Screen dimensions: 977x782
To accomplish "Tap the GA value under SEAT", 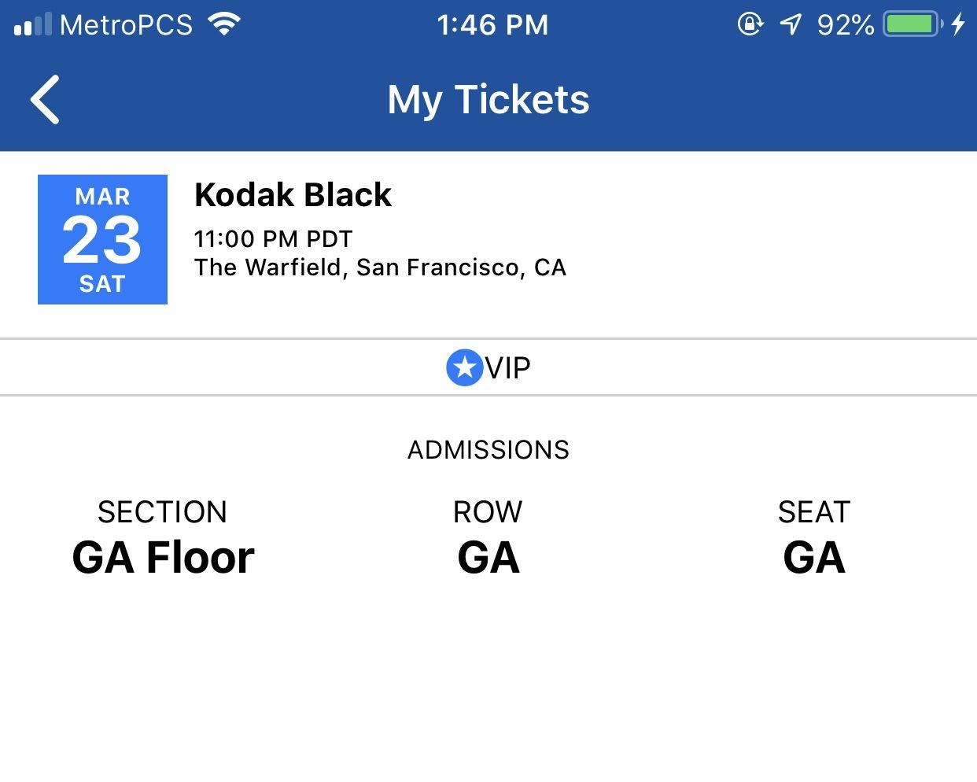I will coord(814,558).
